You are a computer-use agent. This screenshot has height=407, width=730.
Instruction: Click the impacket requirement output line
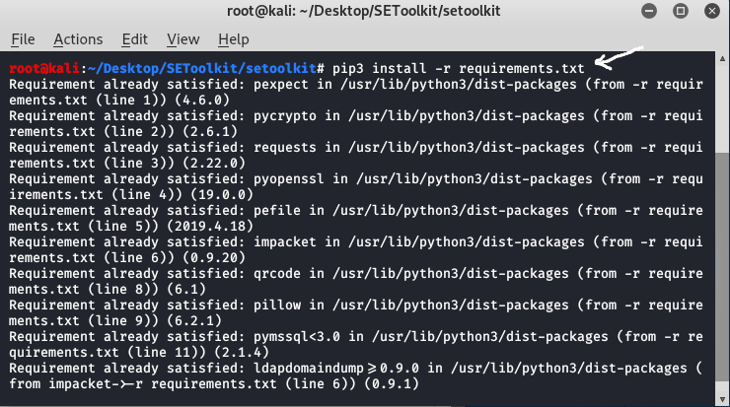353,242
